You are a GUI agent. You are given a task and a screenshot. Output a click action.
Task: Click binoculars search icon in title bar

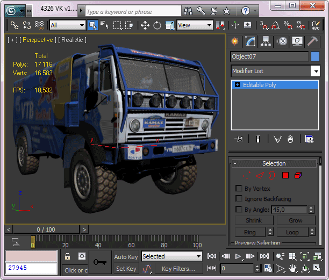point(188,11)
